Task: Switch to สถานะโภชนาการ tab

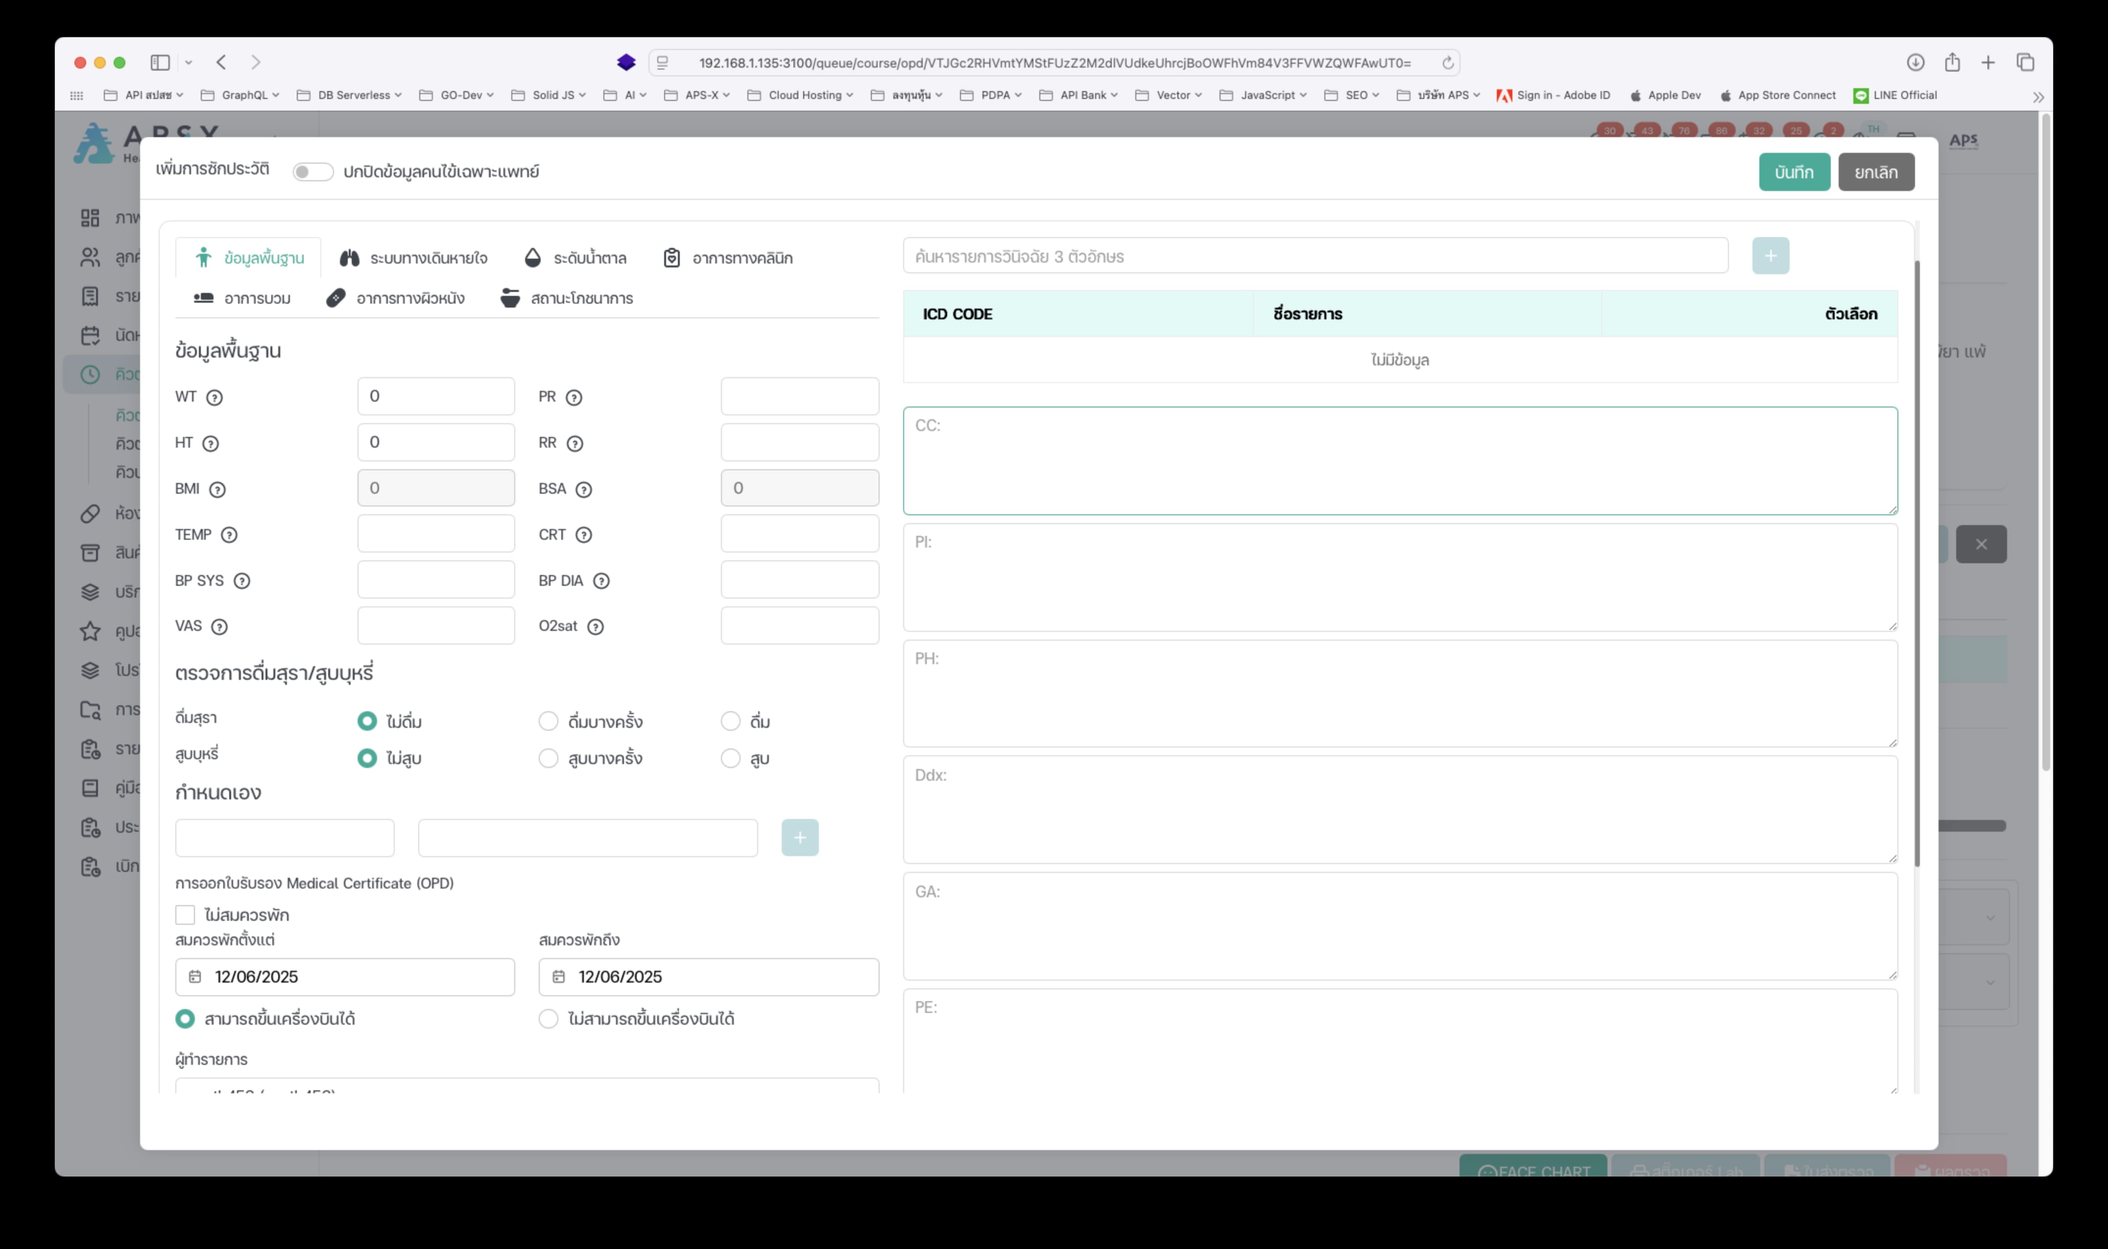Action: (x=566, y=298)
